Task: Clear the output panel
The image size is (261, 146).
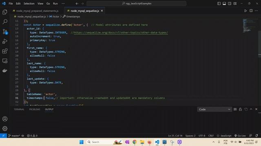Action: [235, 109]
